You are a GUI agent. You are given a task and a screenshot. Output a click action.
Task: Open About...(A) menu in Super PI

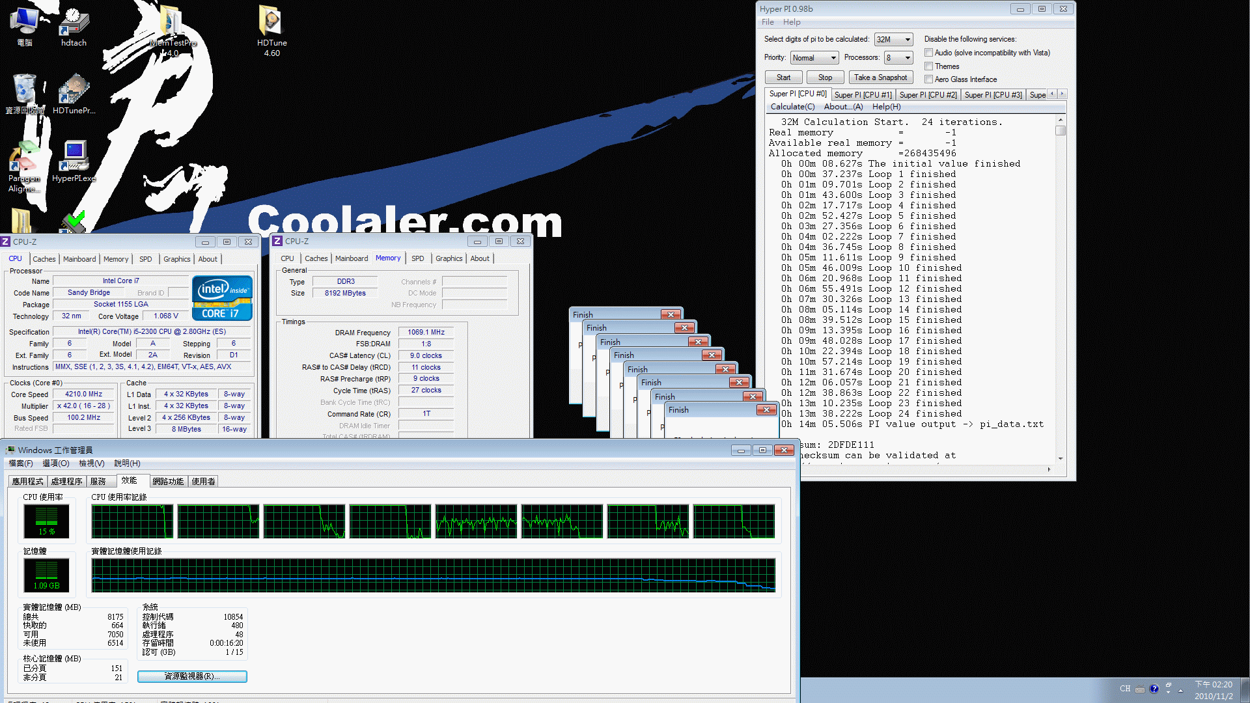pos(843,107)
